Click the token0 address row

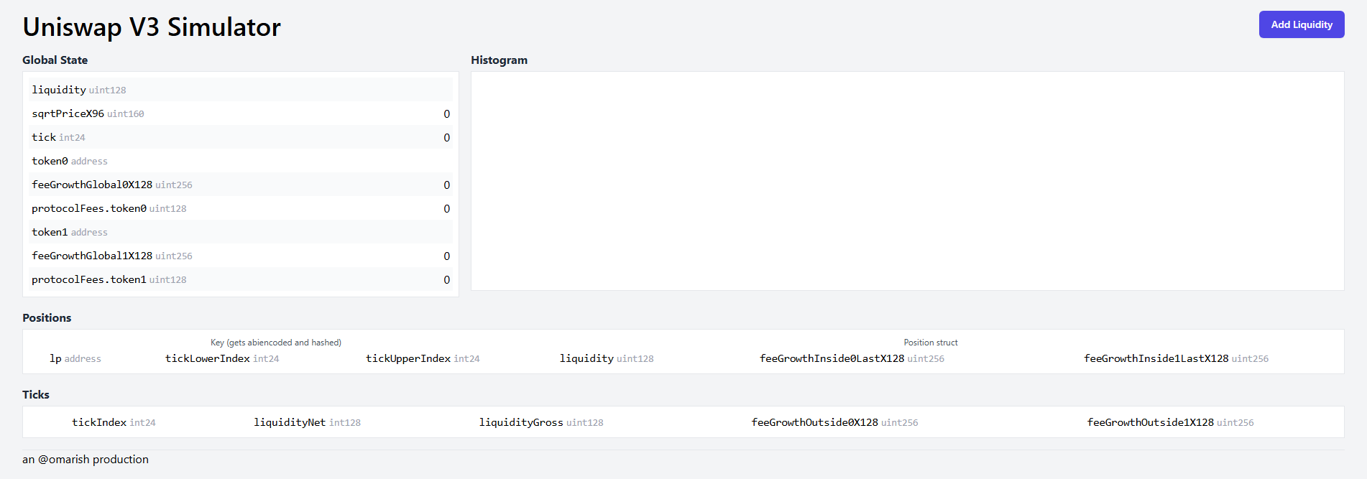coord(241,161)
